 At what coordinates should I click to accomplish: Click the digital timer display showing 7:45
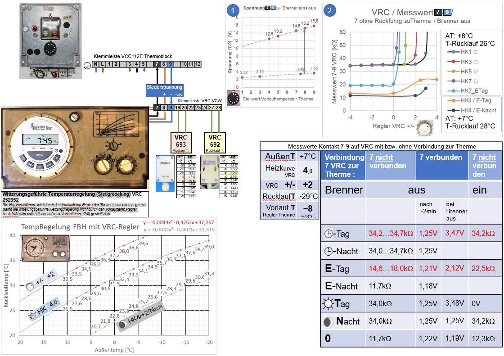point(40,140)
